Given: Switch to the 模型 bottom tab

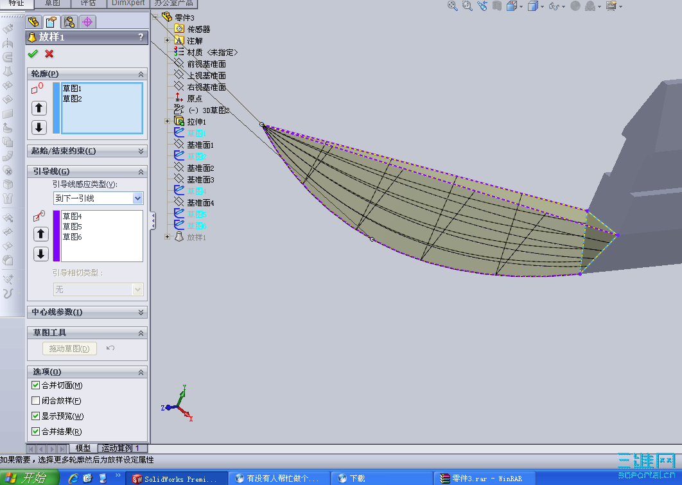Looking at the screenshot, I should tap(83, 448).
